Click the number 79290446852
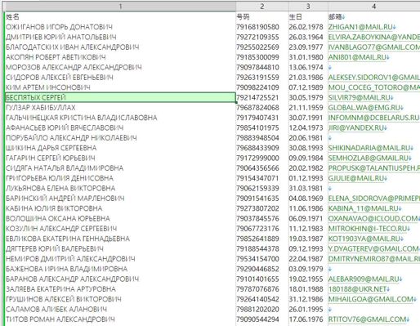This screenshot has width=420, height=326. click(257, 269)
